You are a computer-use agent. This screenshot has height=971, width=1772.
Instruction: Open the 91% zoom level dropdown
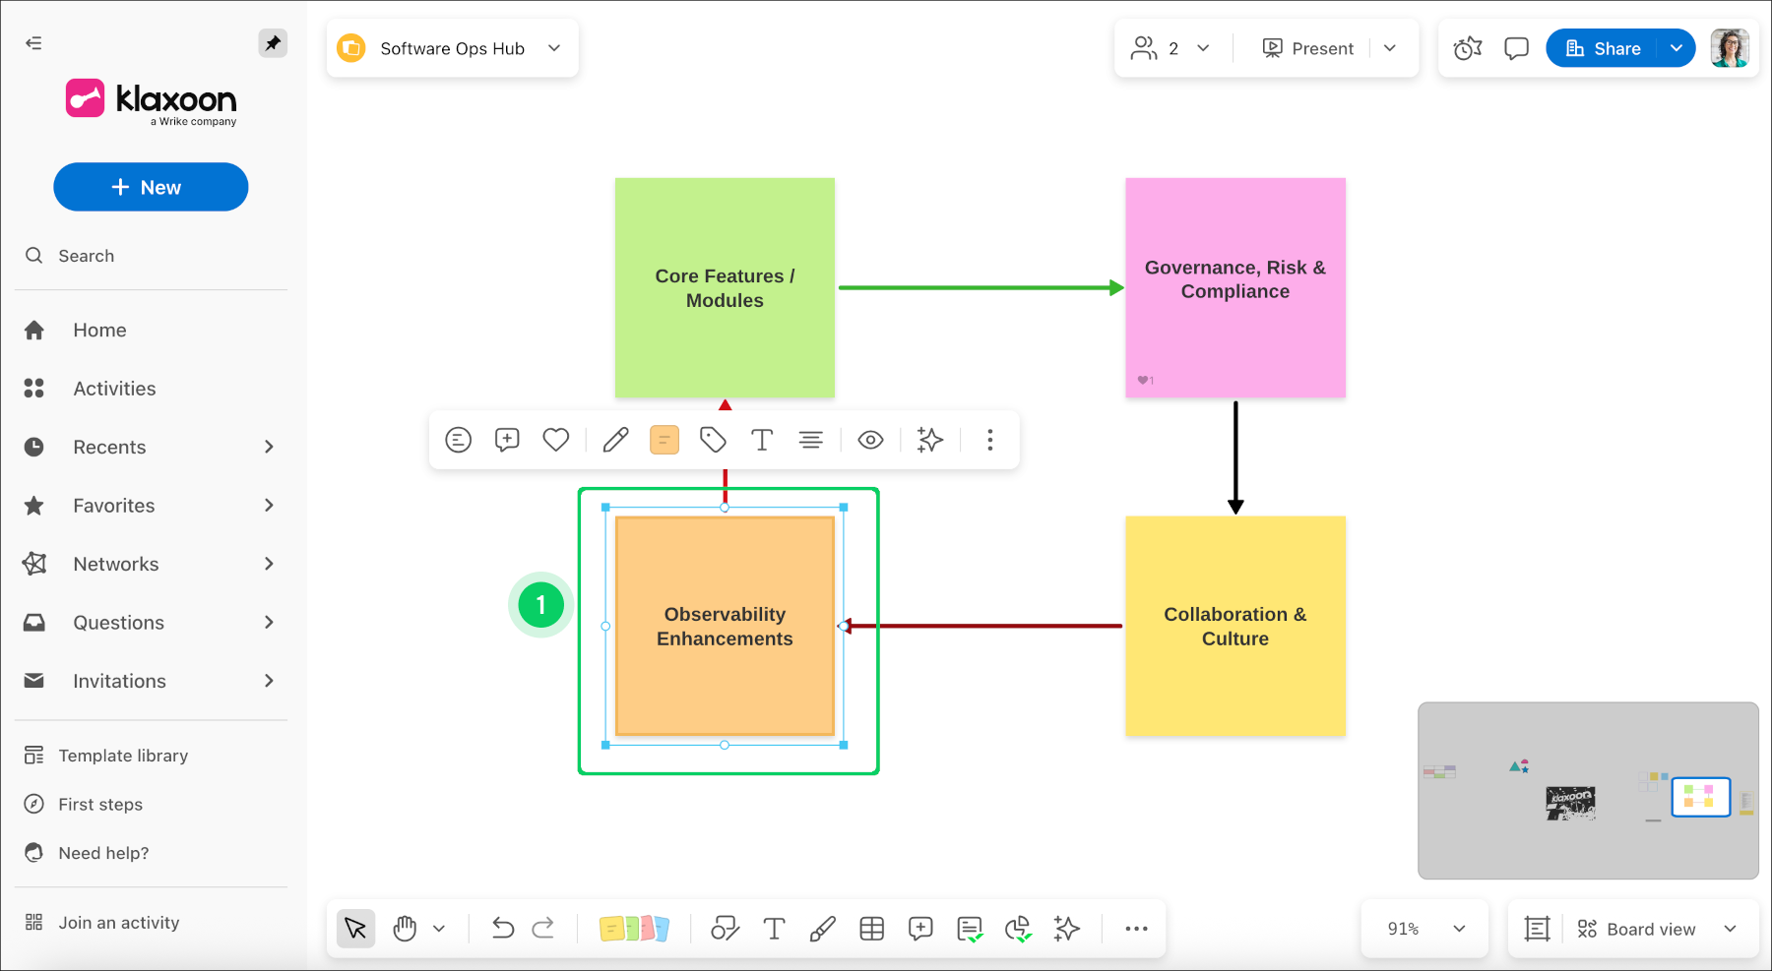point(1425,929)
